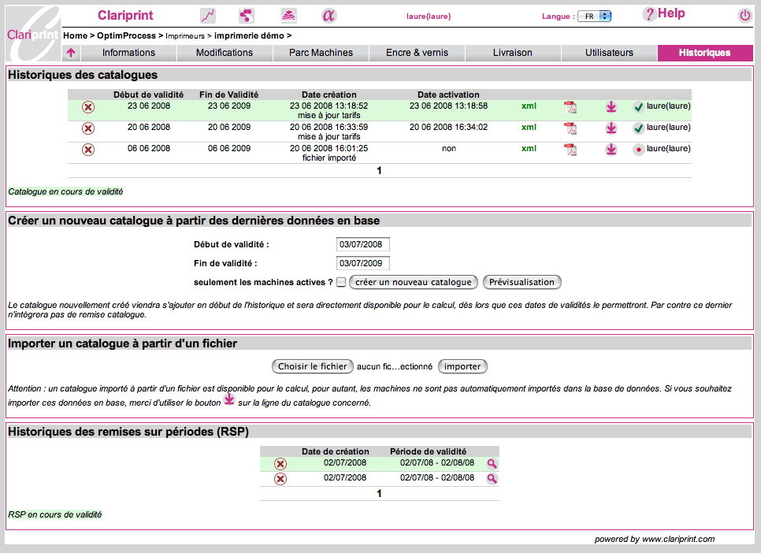This screenshot has width=761, height=553.
Task: Download the 06 06 2008 catalogue to database
Action: [x=611, y=150]
